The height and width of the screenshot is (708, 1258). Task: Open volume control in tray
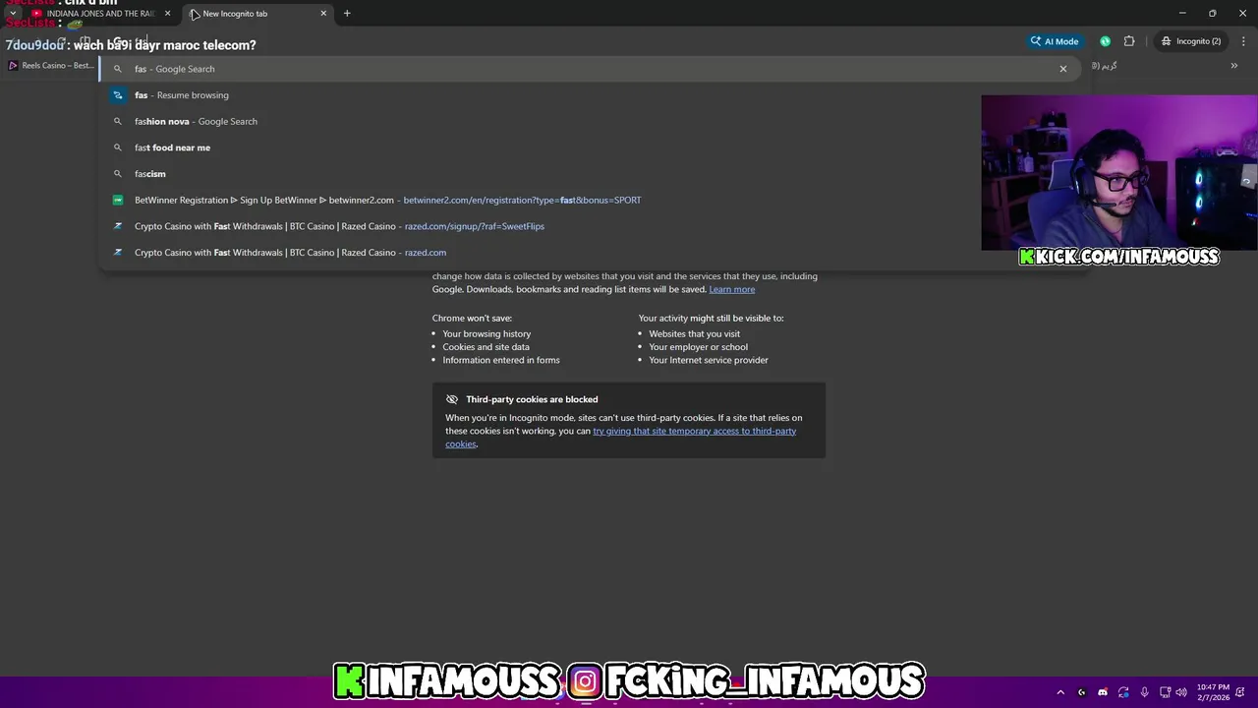tap(1181, 692)
